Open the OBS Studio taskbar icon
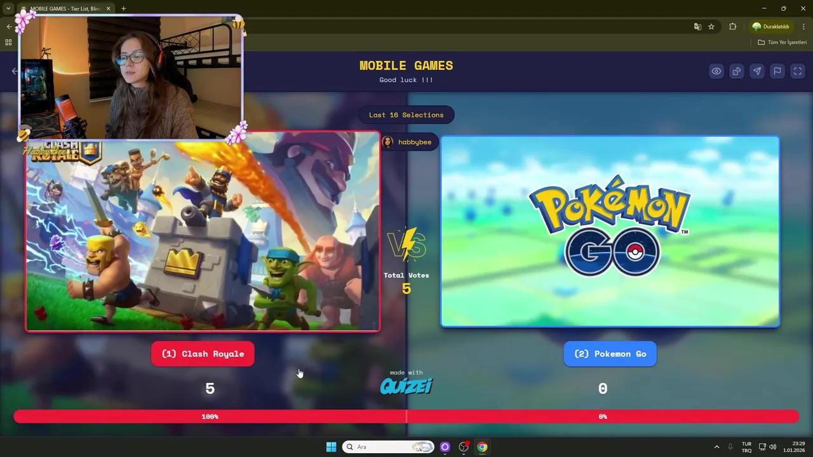813x457 pixels. point(464,447)
